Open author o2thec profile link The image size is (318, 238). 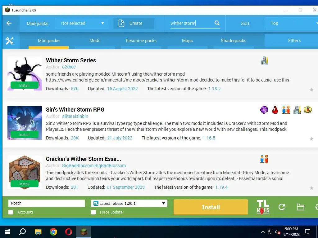coord(69,67)
